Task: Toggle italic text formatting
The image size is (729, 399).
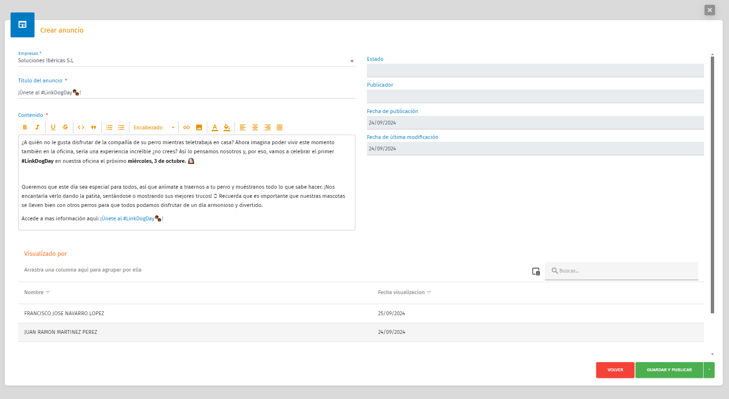Action: 37,127
